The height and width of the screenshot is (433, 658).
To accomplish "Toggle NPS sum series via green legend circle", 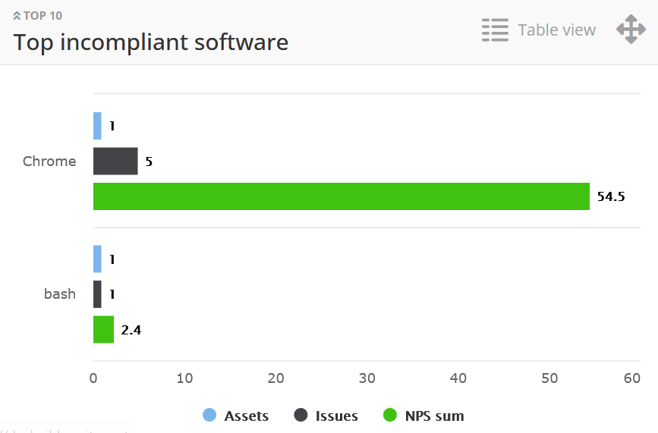I will [x=390, y=416].
